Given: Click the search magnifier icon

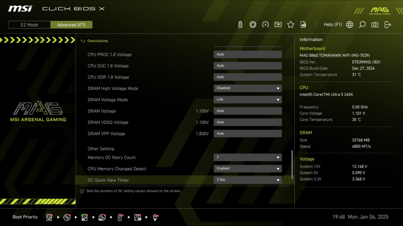Looking at the screenshot, I should (362, 24).
